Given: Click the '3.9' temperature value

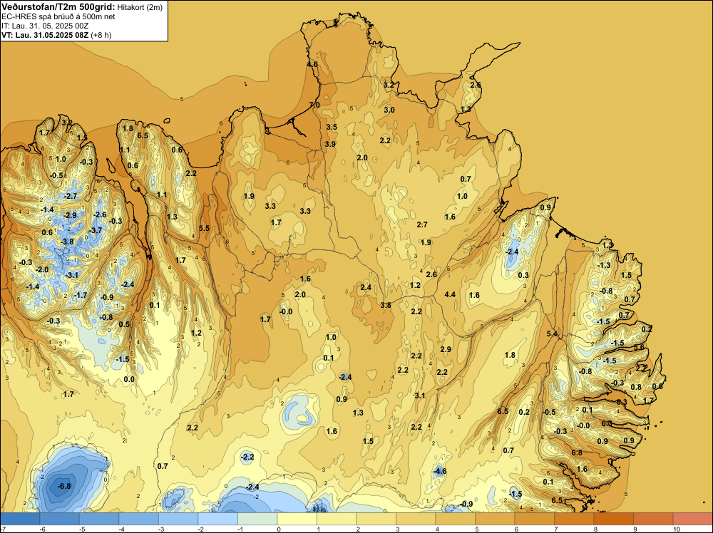Looking at the screenshot, I should pos(330,144).
